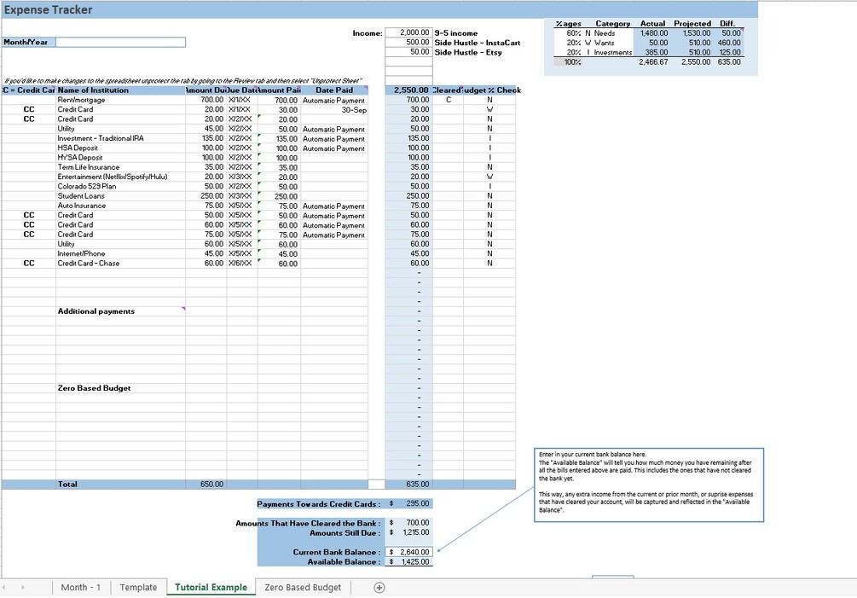Viewport: 857px width, 598px height.
Task: Select the Auto Insurance cell
Action: [120, 206]
